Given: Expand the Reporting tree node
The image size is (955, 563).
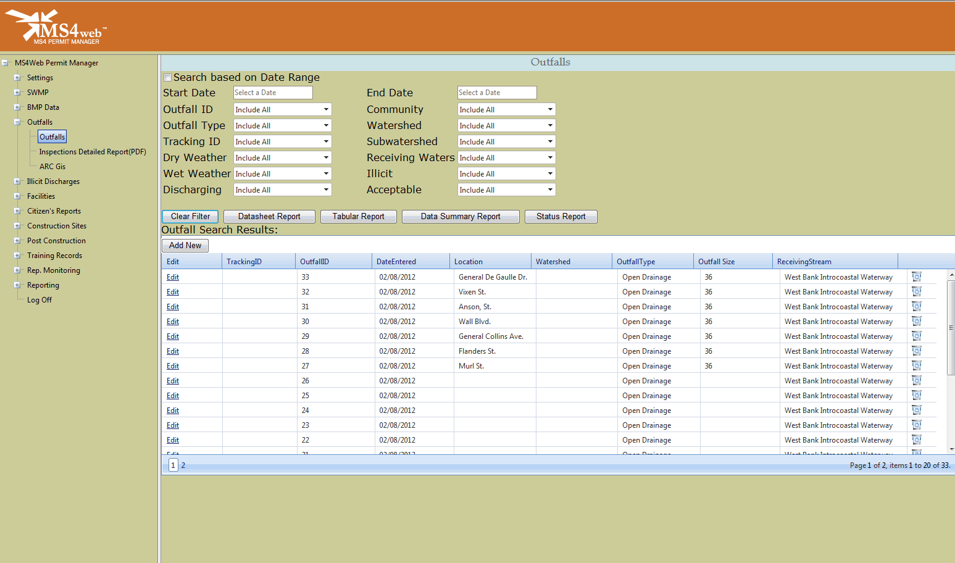Looking at the screenshot, I should tap(17, 285).
